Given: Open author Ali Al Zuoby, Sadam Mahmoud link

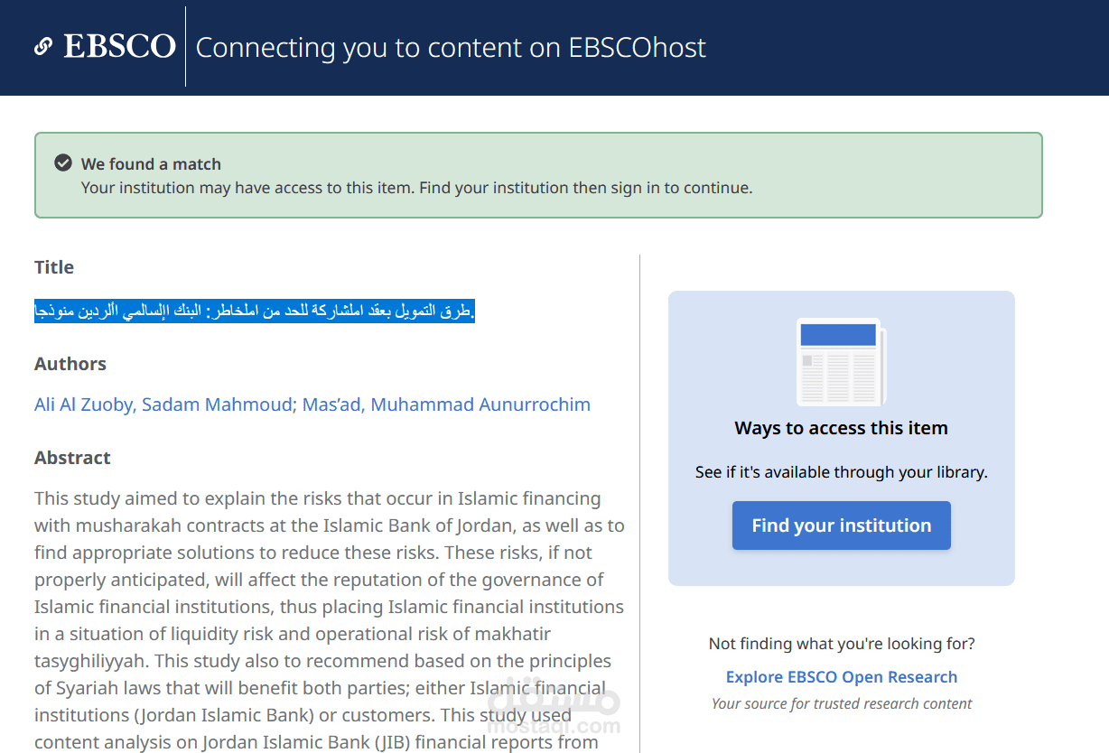Looking at the screenshot, I should coord(163,404).
